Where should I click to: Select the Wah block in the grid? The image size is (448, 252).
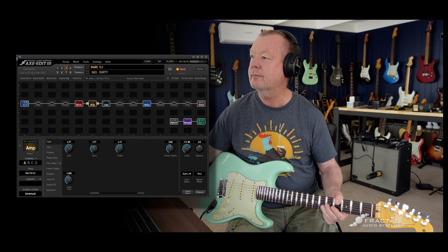[38, 104]
